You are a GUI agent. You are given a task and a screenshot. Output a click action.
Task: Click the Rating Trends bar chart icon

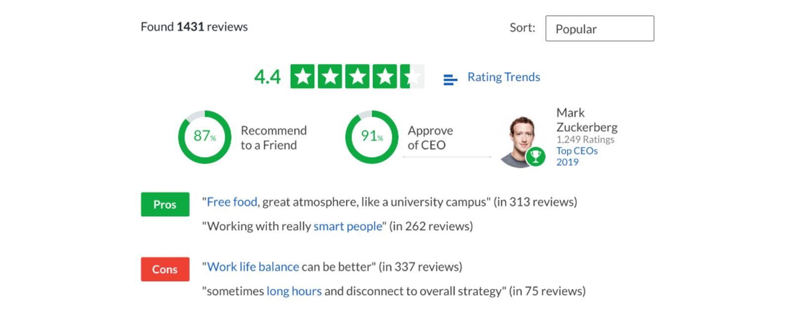[x=450, y=80]
